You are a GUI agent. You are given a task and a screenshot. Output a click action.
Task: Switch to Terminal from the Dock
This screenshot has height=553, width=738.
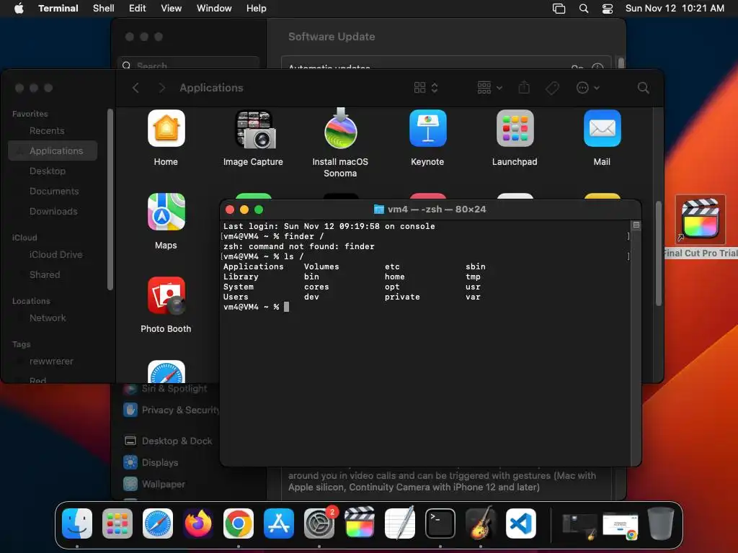click(440, 523)
